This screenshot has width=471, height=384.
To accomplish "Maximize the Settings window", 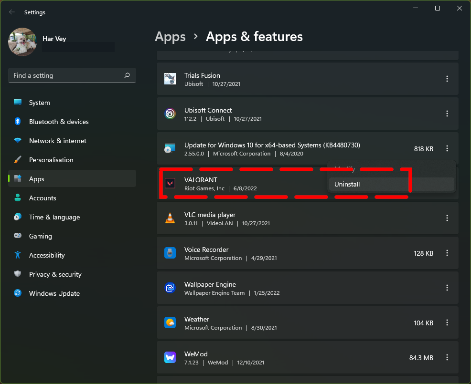I will [x=438, y=9].
